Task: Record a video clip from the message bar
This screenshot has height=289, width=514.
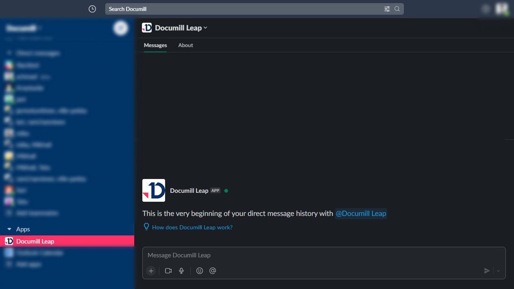Action: (168, 271)
